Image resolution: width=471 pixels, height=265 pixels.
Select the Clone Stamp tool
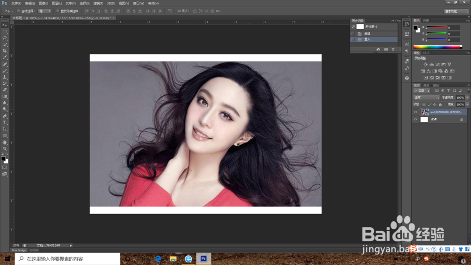5,77
